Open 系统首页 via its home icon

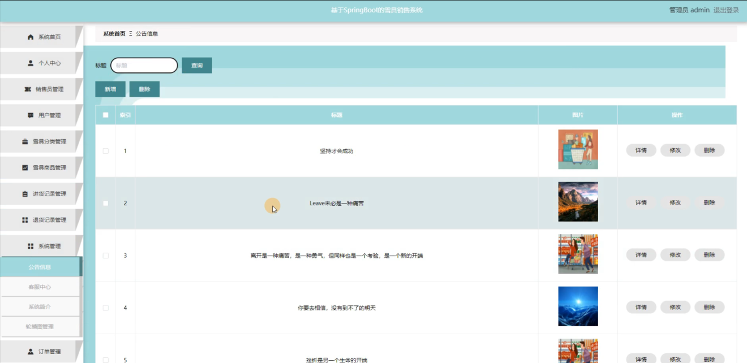(31, 37)
